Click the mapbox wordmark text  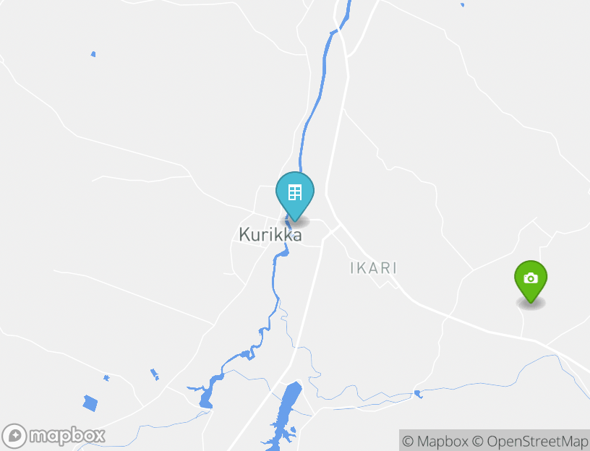click(67, 437)
